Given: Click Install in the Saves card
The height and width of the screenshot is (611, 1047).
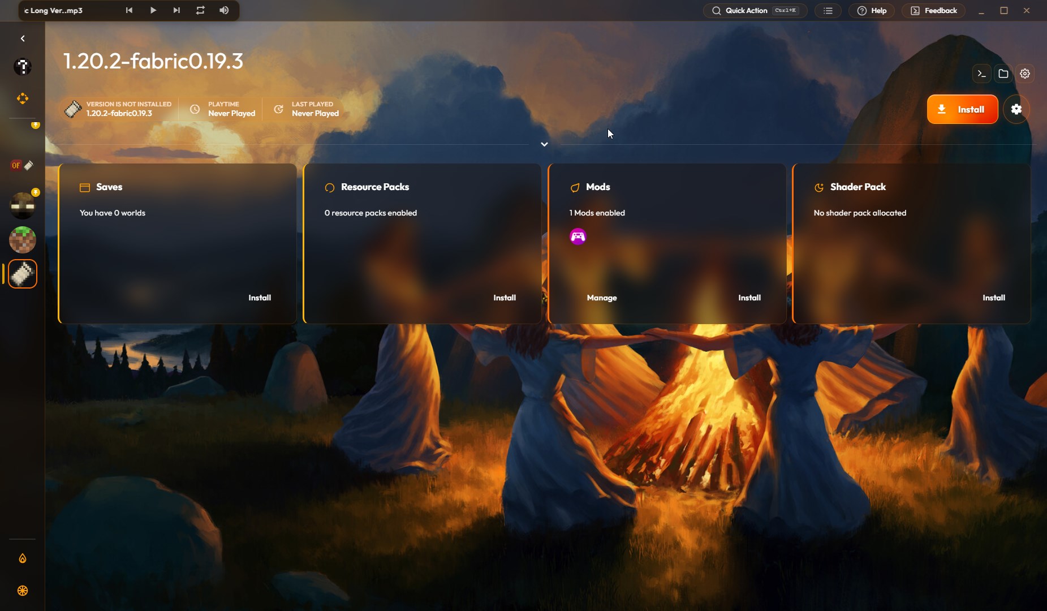Looking at the screenshot, I should (260, 298).
